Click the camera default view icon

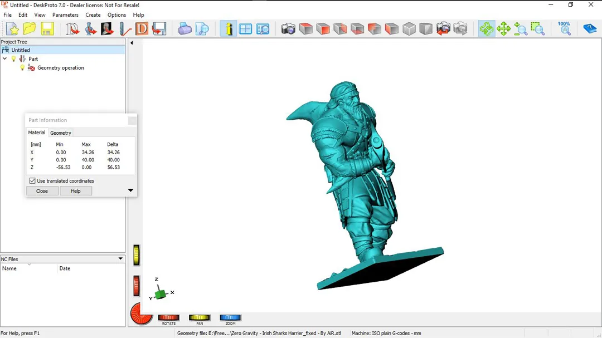[x=288, y=29]
